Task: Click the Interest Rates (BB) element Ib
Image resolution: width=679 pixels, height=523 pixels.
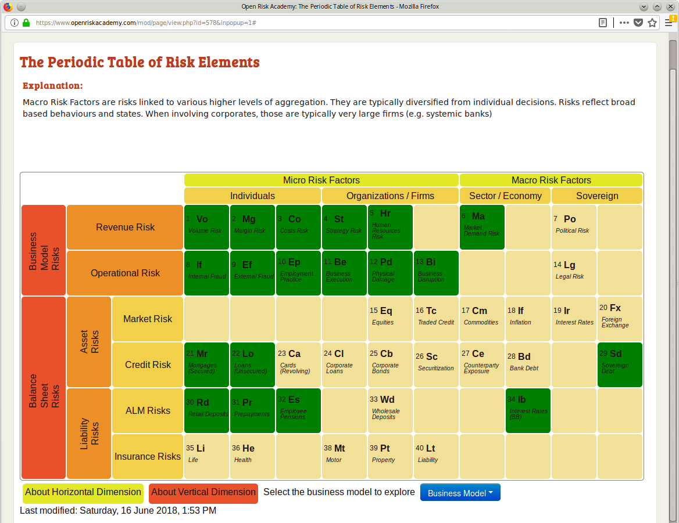Action: (528, 410)
